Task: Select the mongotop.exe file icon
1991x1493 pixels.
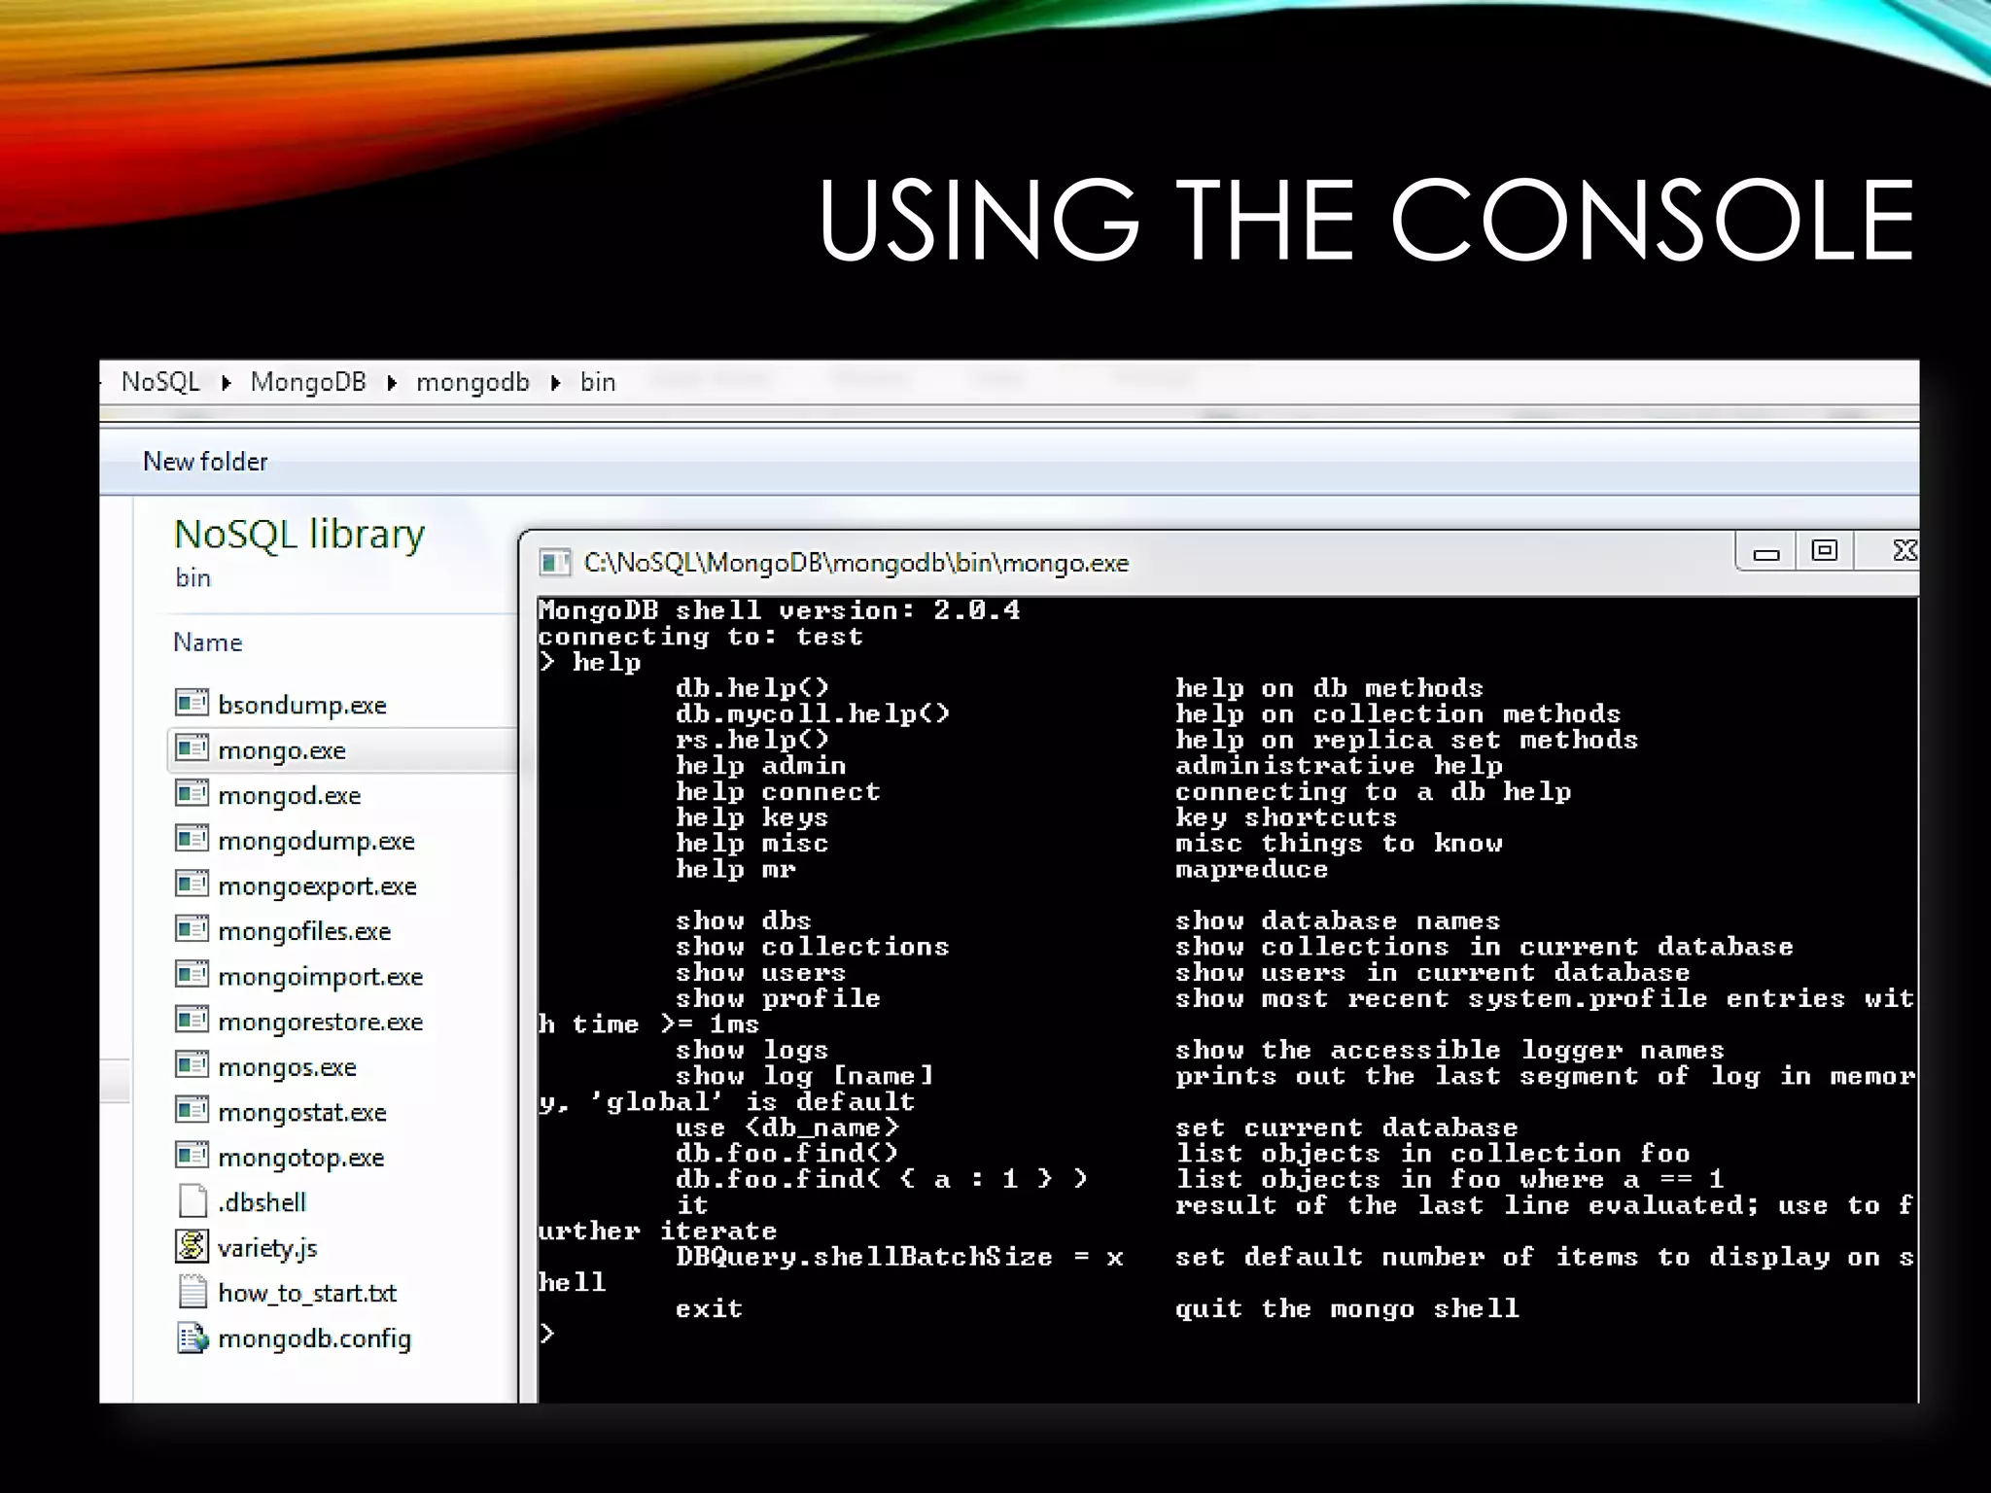Action: pyautogui.click(x=192, y=1156)
